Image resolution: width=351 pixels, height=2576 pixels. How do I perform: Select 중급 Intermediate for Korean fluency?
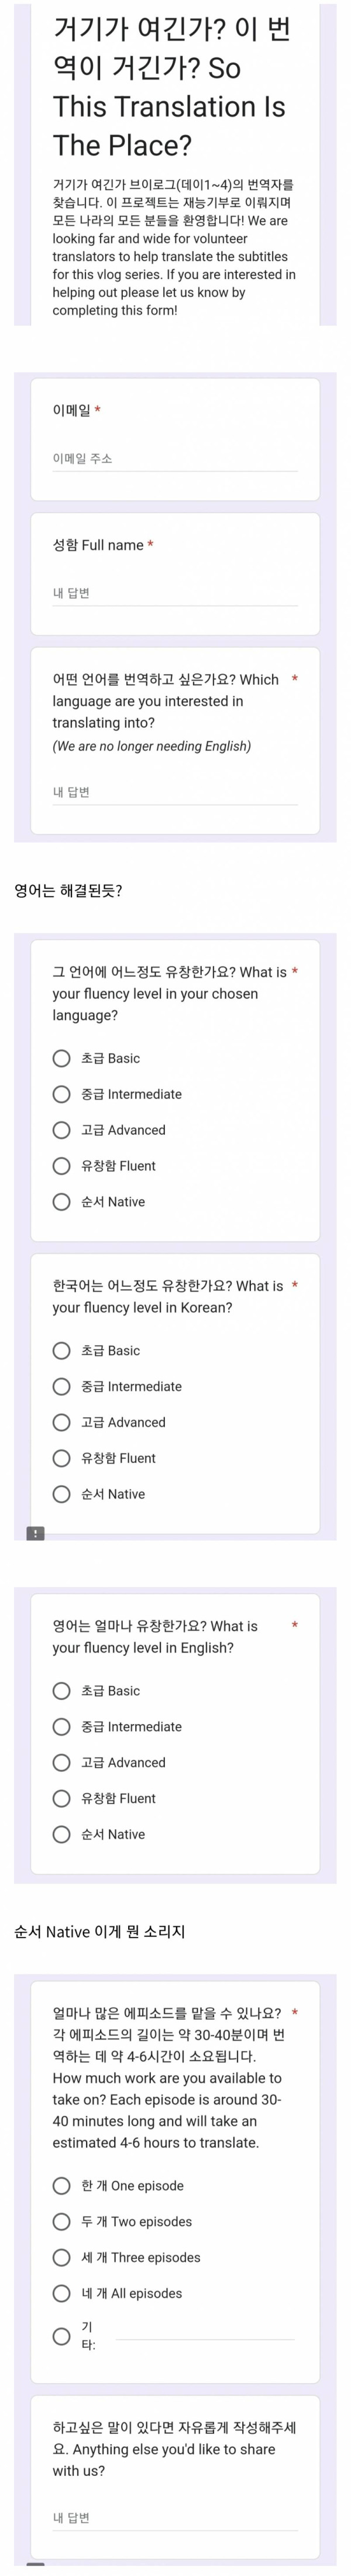tap(62, 1386)
